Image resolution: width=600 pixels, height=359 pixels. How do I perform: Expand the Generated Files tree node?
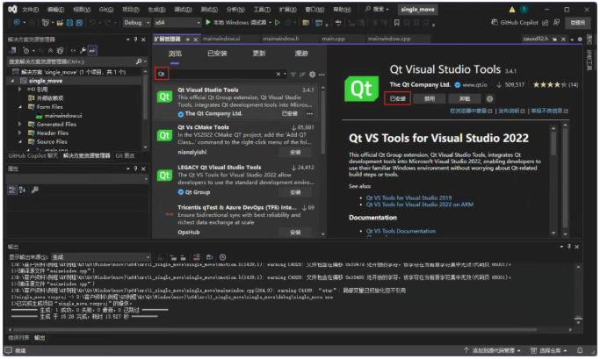tap(20, 125)
